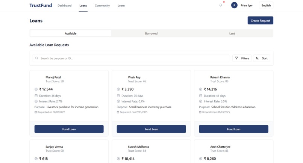Click the sort arrows icon
This screenshot has height=163, width=303.
(257, 58)
